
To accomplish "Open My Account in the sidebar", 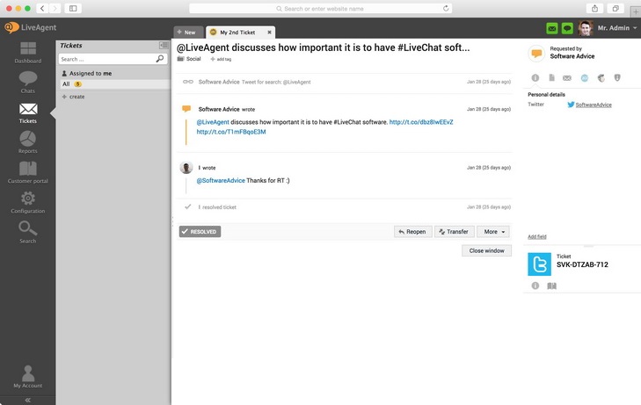I will pos(28,376).
